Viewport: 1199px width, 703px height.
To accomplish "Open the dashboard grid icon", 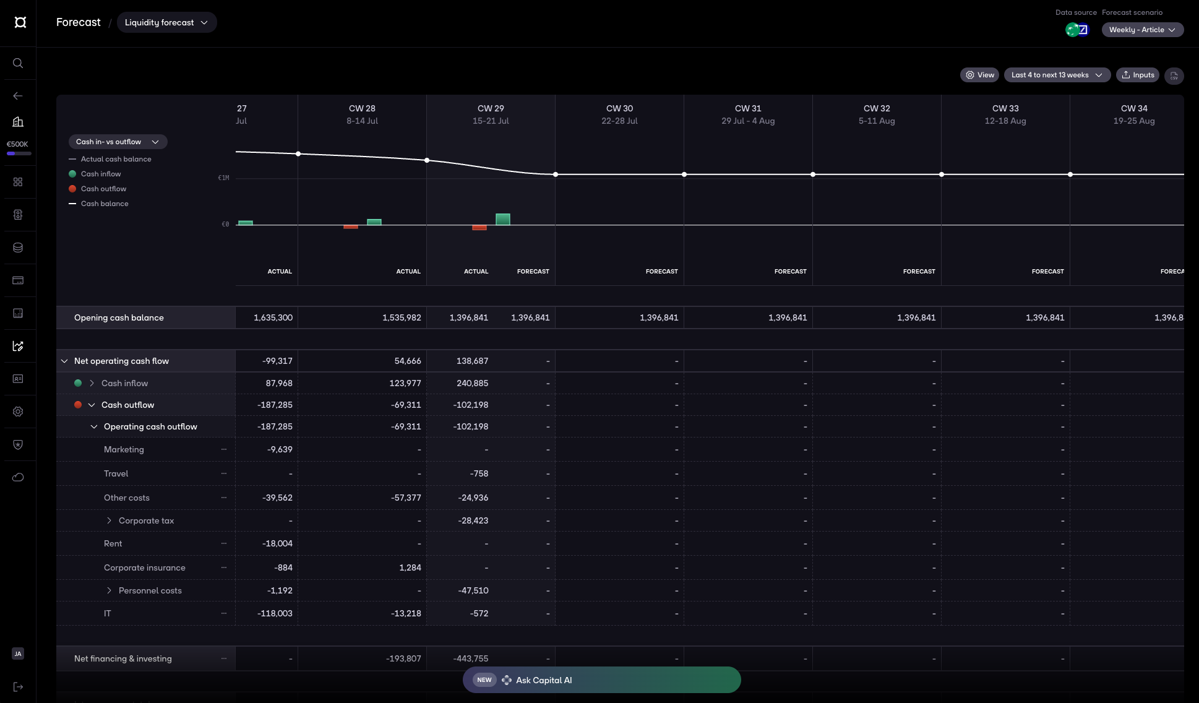I will 18,182.
